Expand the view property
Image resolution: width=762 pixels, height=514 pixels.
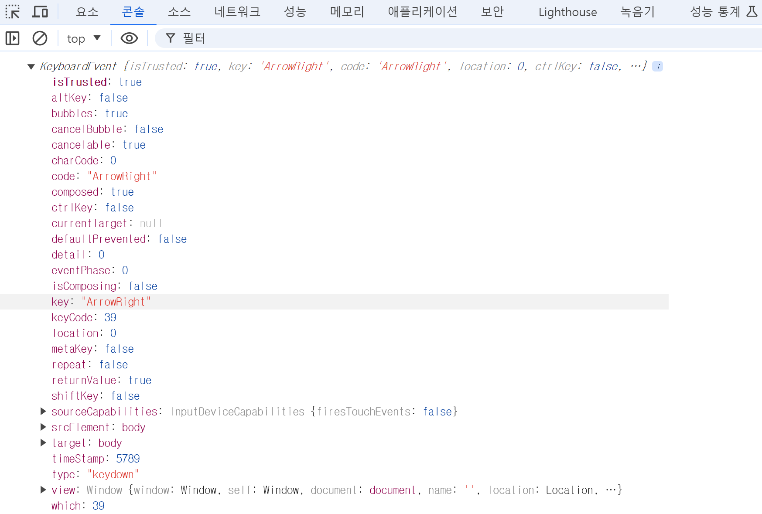[43, 490]
